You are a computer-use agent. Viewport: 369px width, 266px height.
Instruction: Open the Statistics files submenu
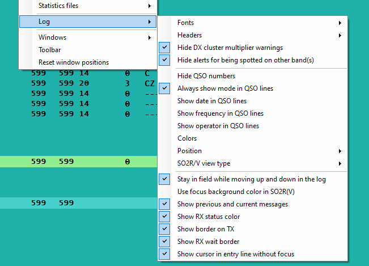[87, 6]
